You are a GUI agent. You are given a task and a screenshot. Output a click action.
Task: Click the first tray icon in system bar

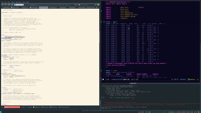(x=195, y=112)
